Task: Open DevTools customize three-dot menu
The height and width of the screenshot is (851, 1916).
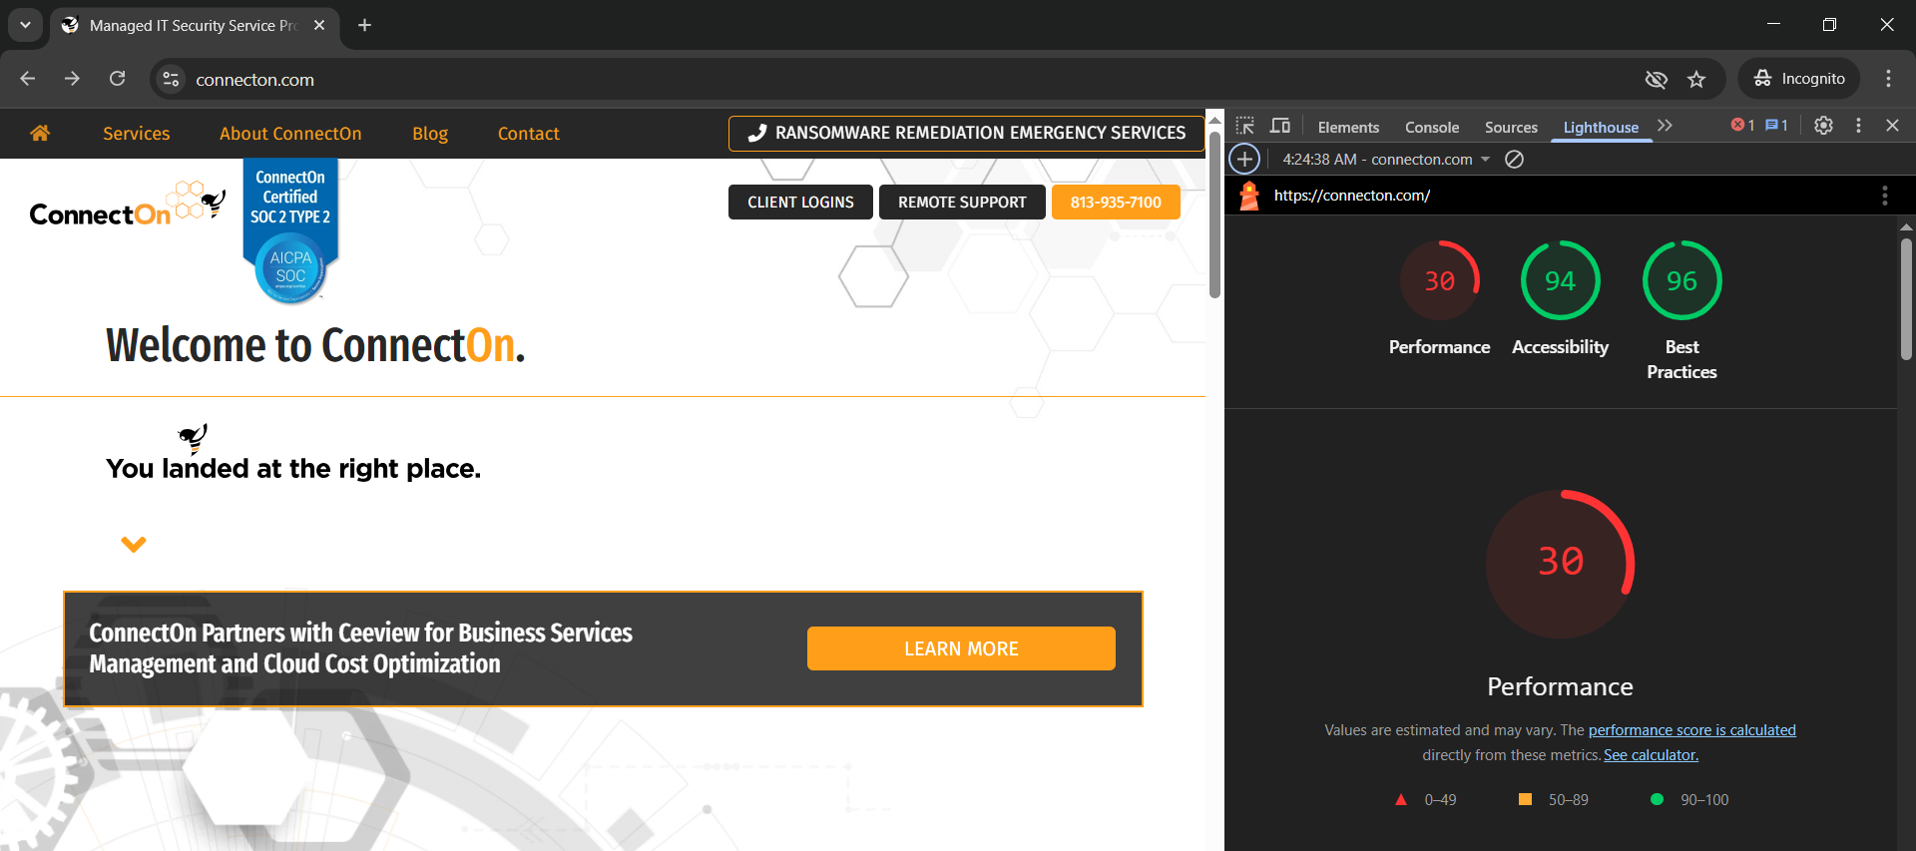Action: pos(1858,126)
